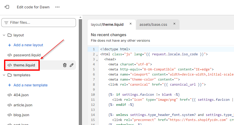Click Edit code for Dawn title

pos(33,7)
